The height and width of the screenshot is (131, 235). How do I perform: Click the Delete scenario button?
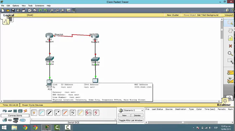point(137,115)
